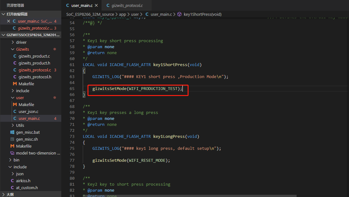Click the model two-dimension image file icon
Viewport: 349px width, 197px height.
(12, 153)
